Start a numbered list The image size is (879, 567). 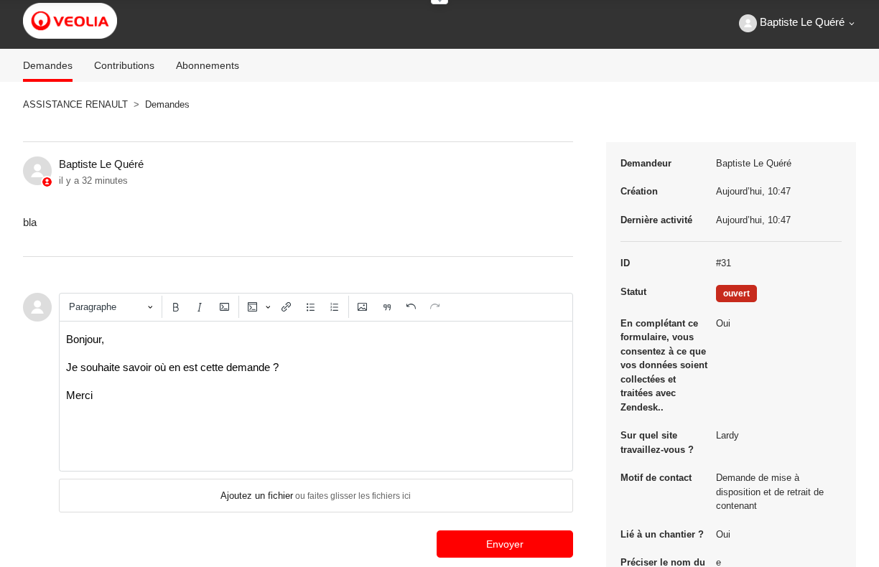point(335,307)
